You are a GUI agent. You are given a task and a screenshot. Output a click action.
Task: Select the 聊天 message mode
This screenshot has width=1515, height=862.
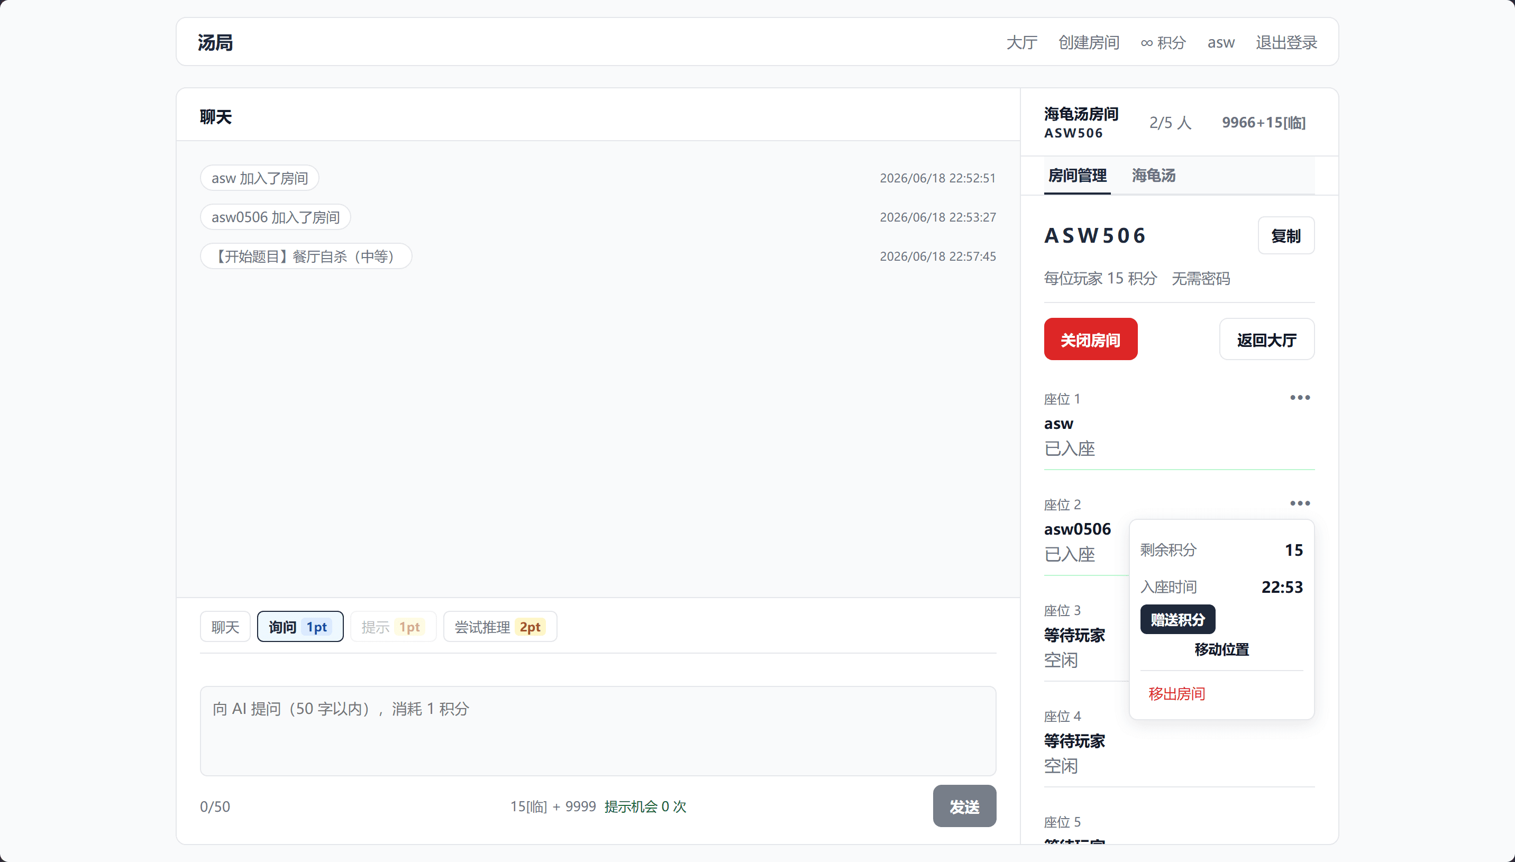[x=225, y=626]
